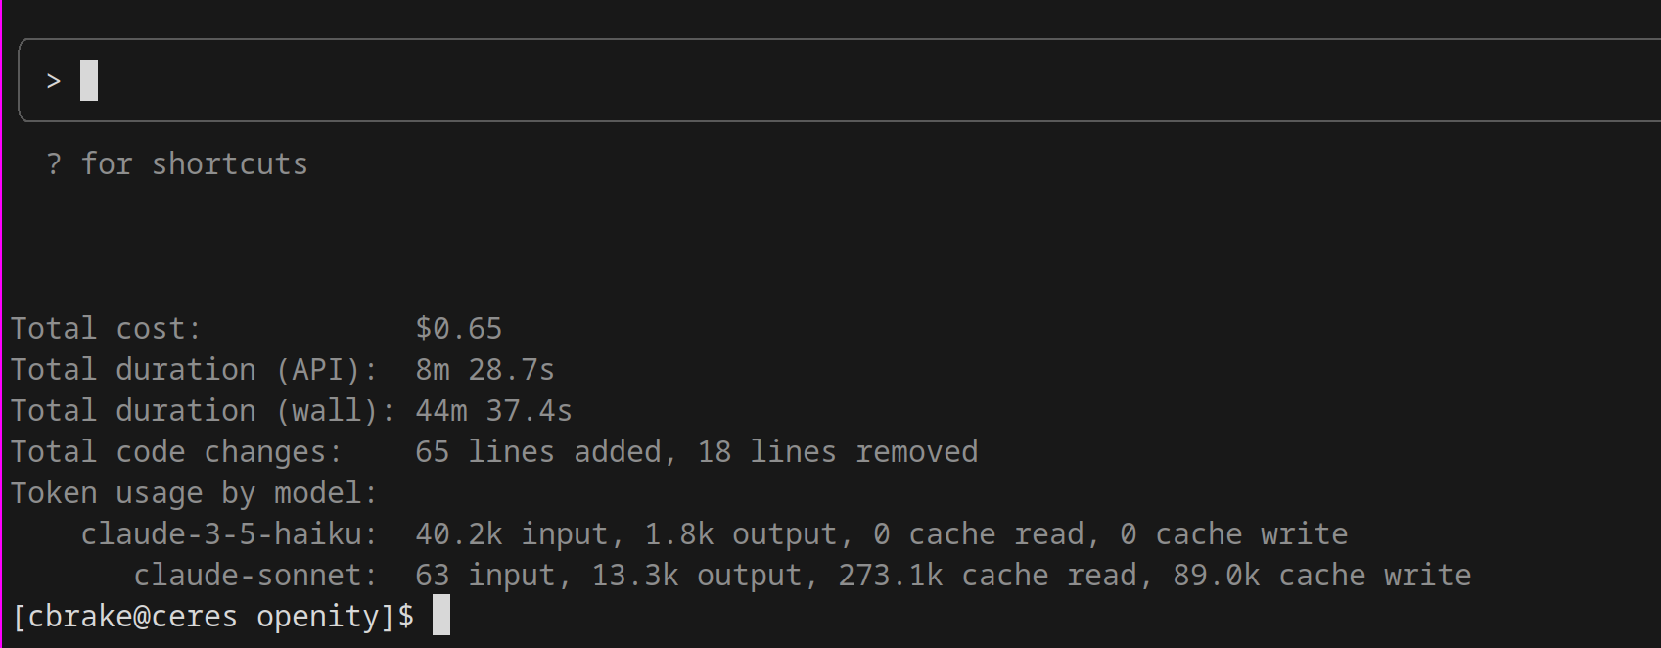Click the '18 lines removed' text

tap(837, 451)
